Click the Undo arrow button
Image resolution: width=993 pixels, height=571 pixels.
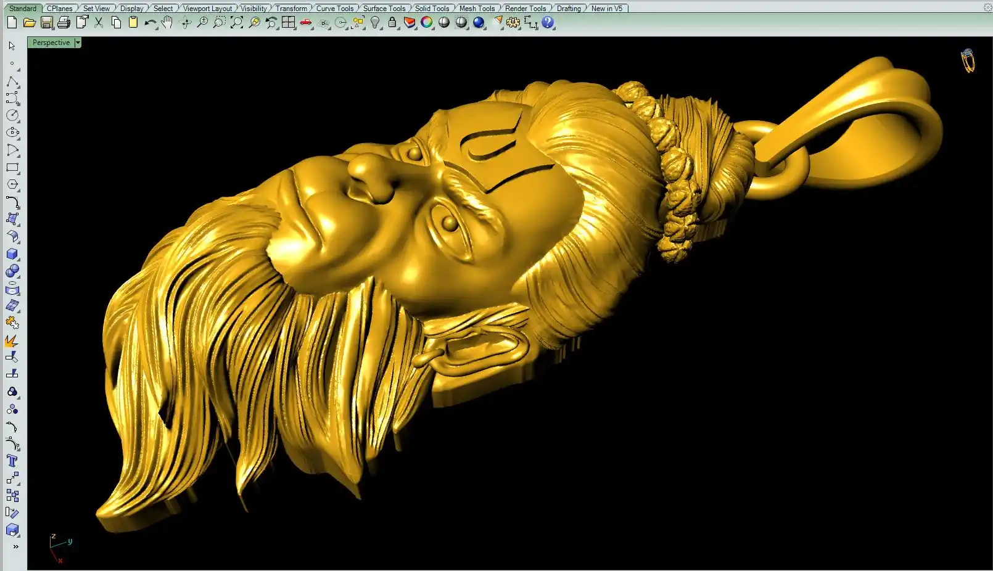tap(150, 23)
